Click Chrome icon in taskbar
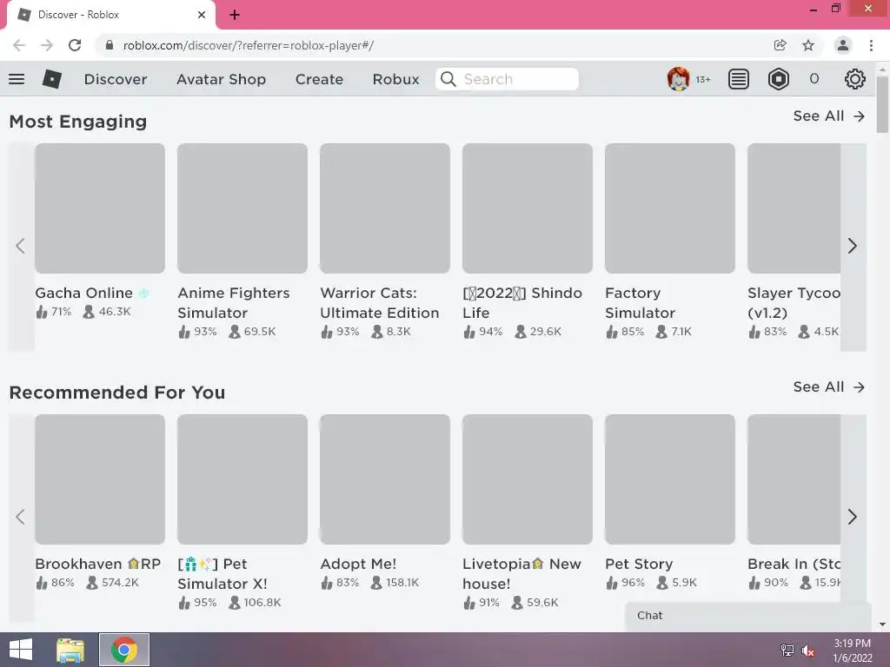The height and width of the screenshot is (667, 890). click(x=124, y=650)
